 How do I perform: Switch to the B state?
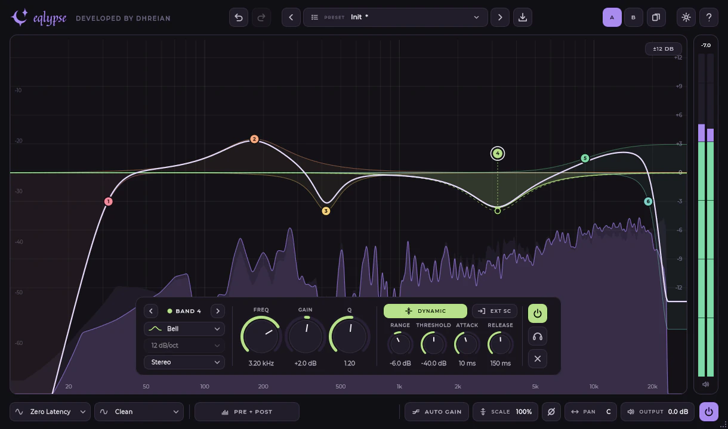(x=634, y=17)
